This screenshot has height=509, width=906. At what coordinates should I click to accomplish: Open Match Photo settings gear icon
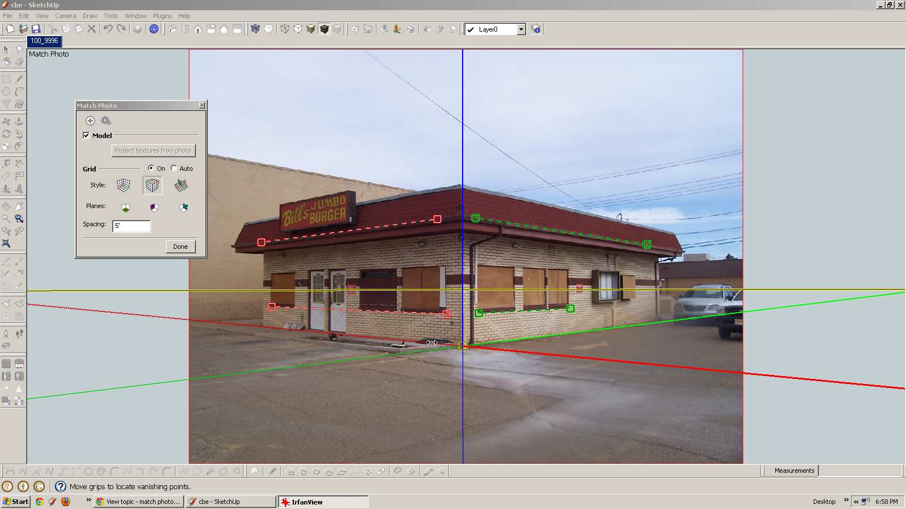(x=106, y=120)
